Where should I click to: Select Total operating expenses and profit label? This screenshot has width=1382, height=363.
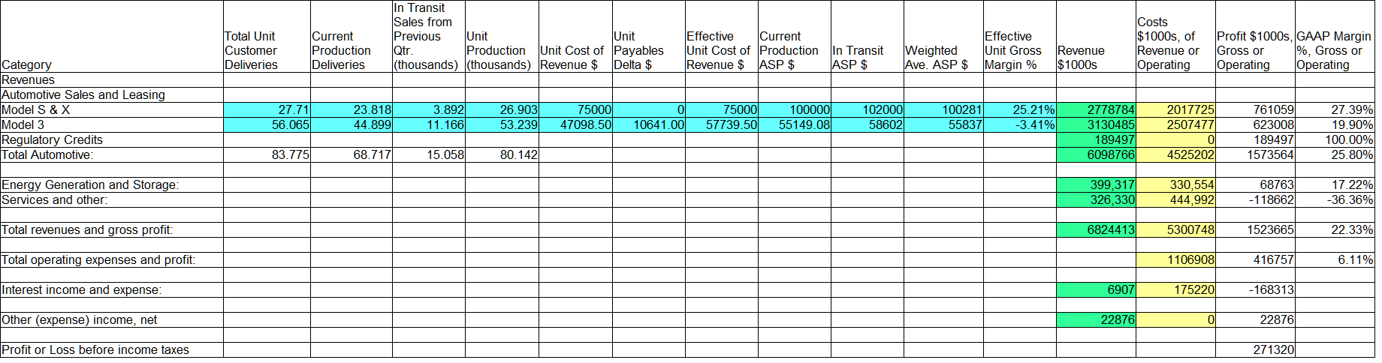[x=98, y=260]
